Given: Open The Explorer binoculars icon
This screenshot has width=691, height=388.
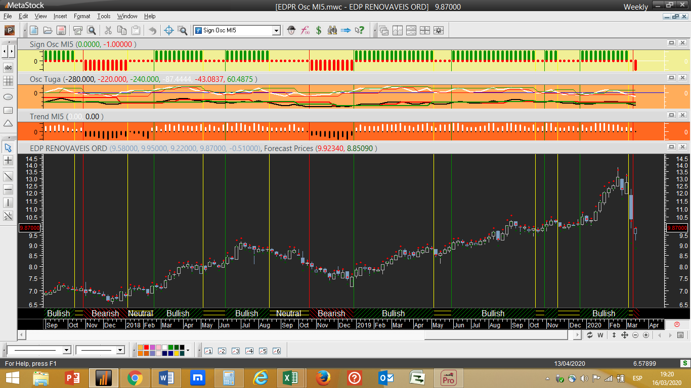Looking at the screenshot, I should coord(332,30).
